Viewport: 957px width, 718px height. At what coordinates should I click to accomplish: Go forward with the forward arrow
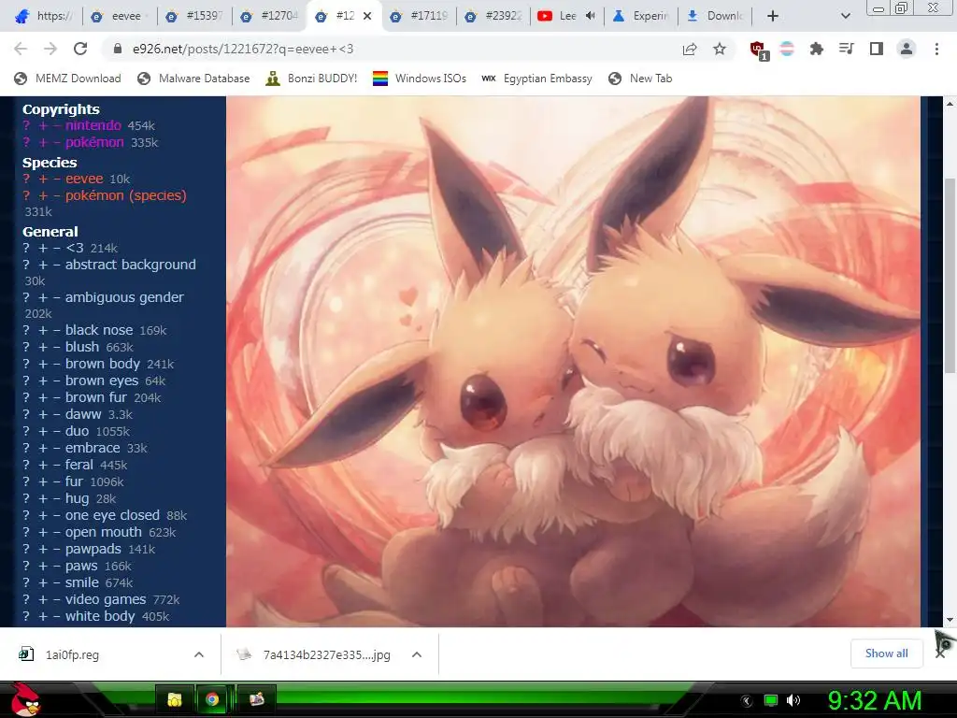tap(50, 49)
